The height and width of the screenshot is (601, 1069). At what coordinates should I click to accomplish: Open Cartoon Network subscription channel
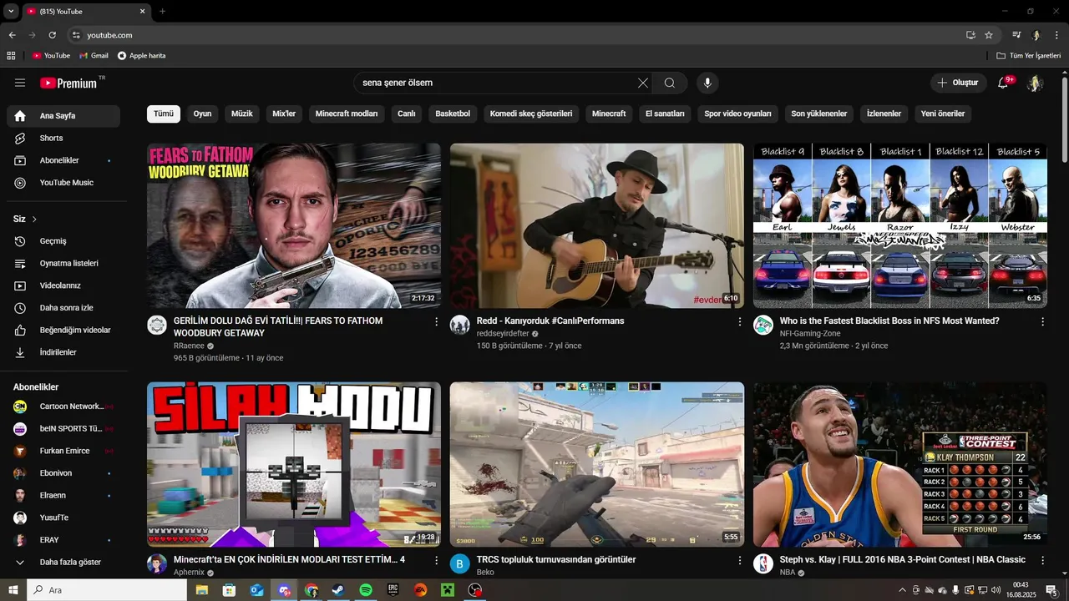click(x=63, y=407)
